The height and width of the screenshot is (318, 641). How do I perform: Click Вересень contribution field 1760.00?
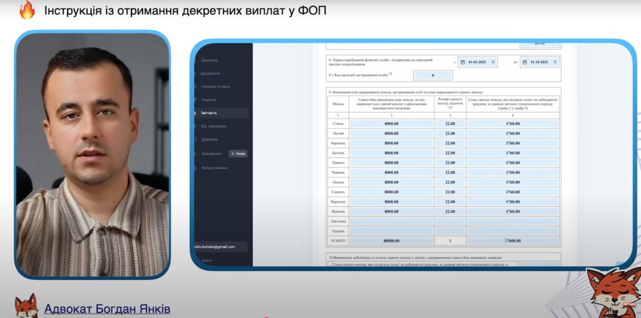tap(513, 202)
